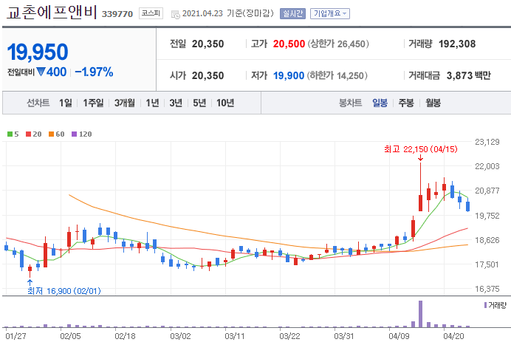This screenshot has width=511, height=342.
Task: Click the orange 60-day average legend swatch
Action: click(x=51, y=134)
